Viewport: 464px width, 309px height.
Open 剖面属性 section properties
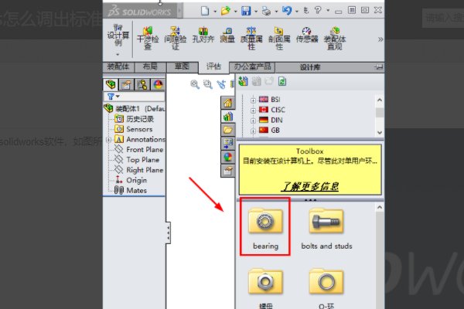pos(279,38)
